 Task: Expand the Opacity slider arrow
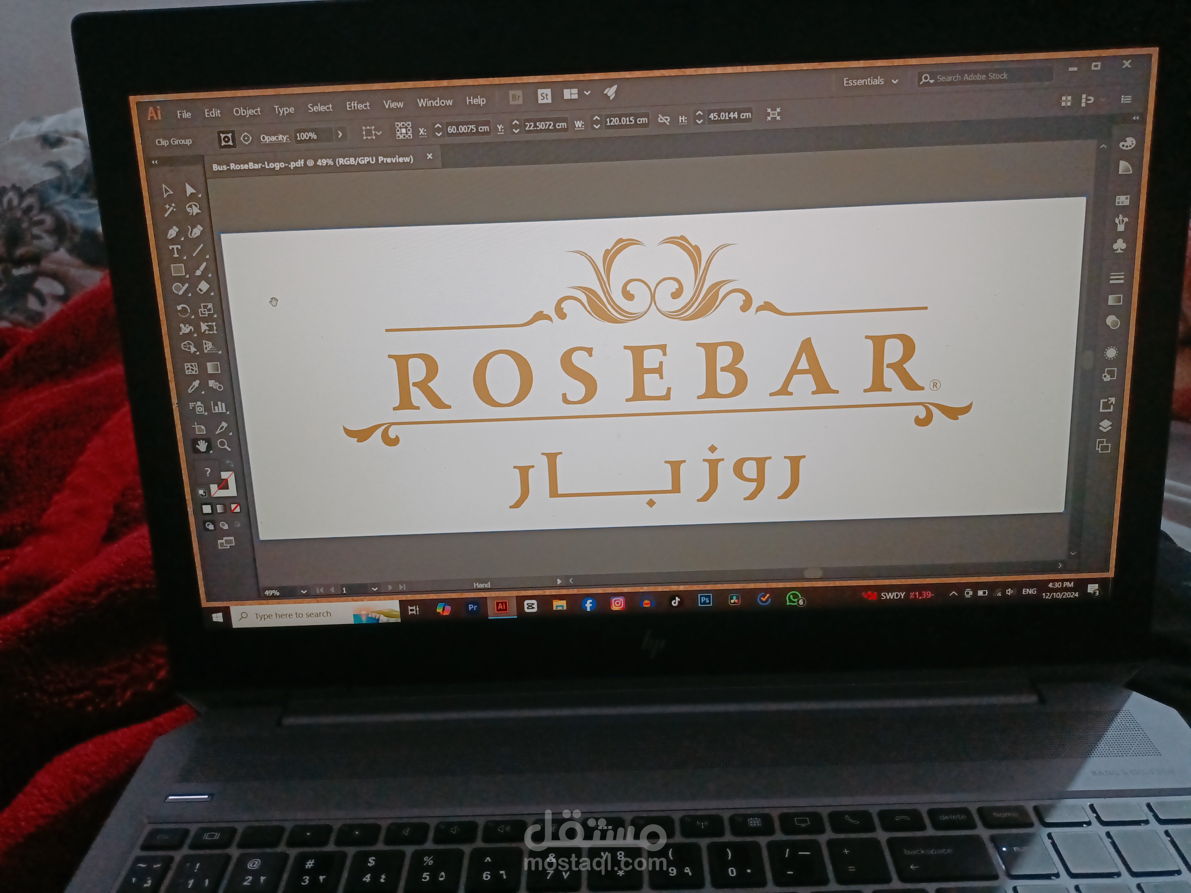click(340, 135)
